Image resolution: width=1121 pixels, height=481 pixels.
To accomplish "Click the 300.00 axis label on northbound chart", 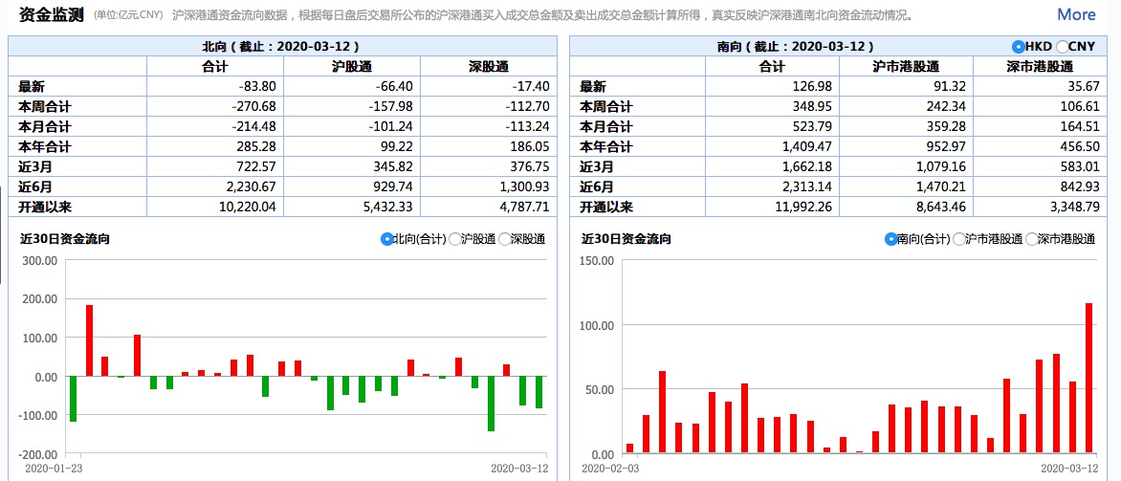I will [x=39, y=260].
